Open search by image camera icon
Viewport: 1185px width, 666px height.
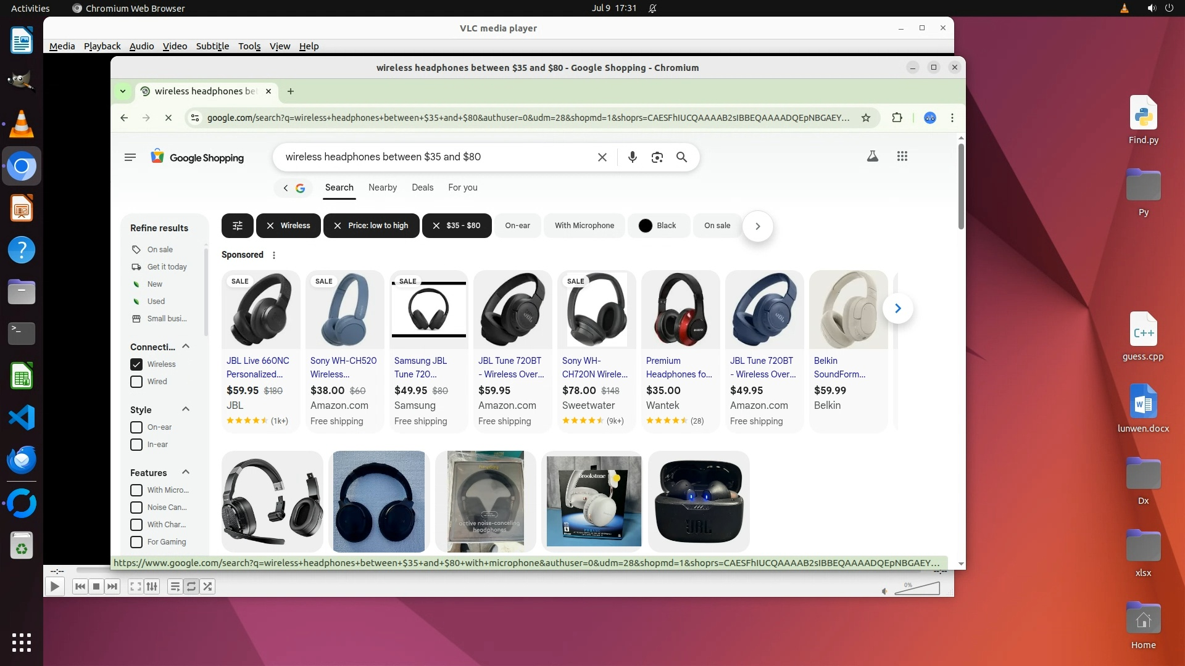657,157
